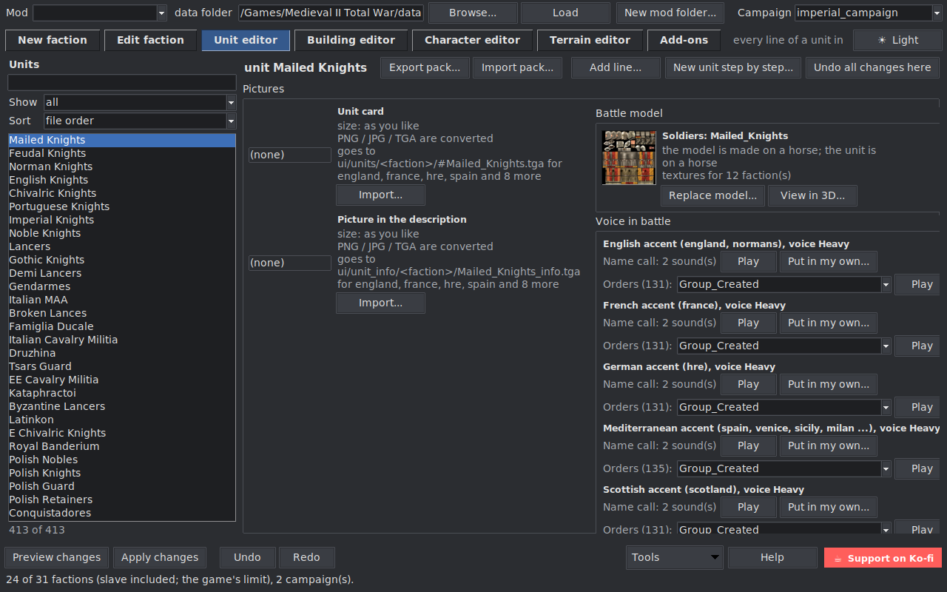Select Feudal Knights in the units list
This screenshot has width=947, height=592.
coord(121,153)
